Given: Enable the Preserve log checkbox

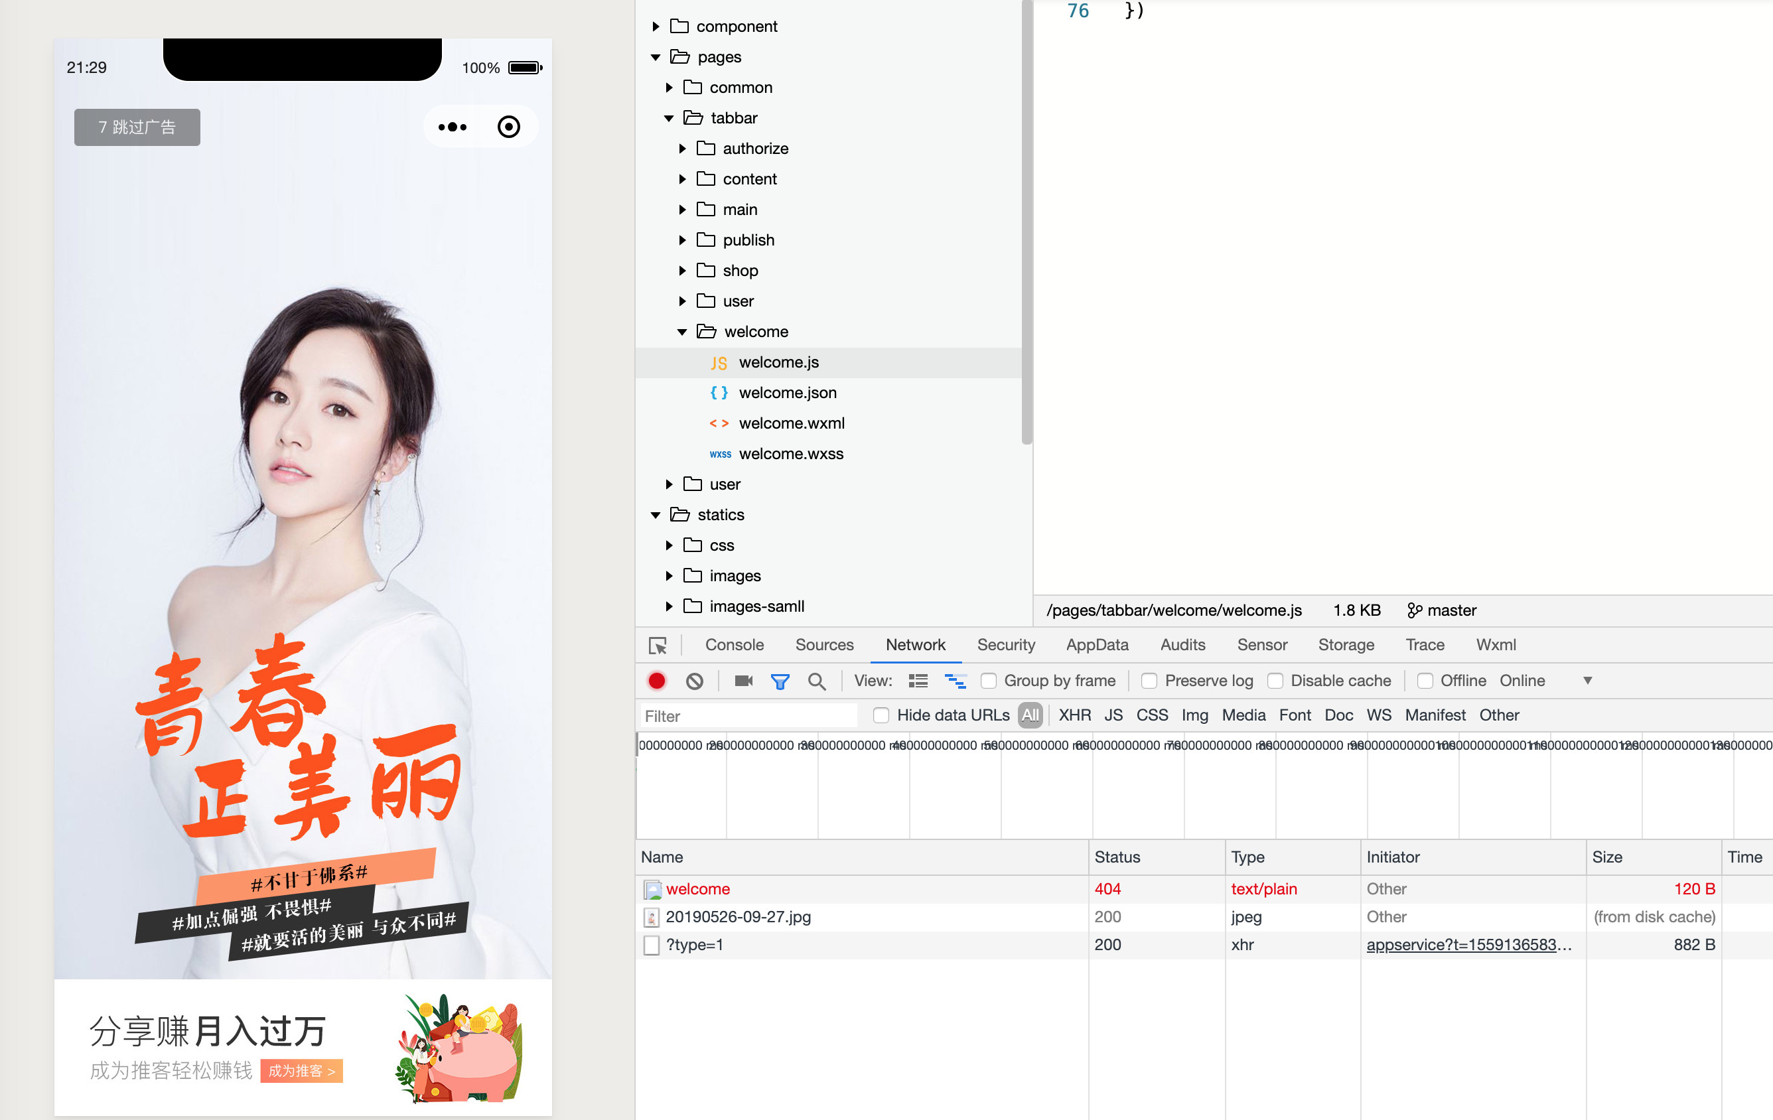Looking at the screenshot, I should coord(1149,680).
